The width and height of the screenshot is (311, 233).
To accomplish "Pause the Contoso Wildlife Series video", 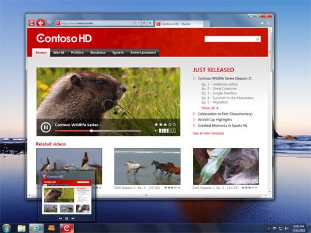I will (46, 127).
